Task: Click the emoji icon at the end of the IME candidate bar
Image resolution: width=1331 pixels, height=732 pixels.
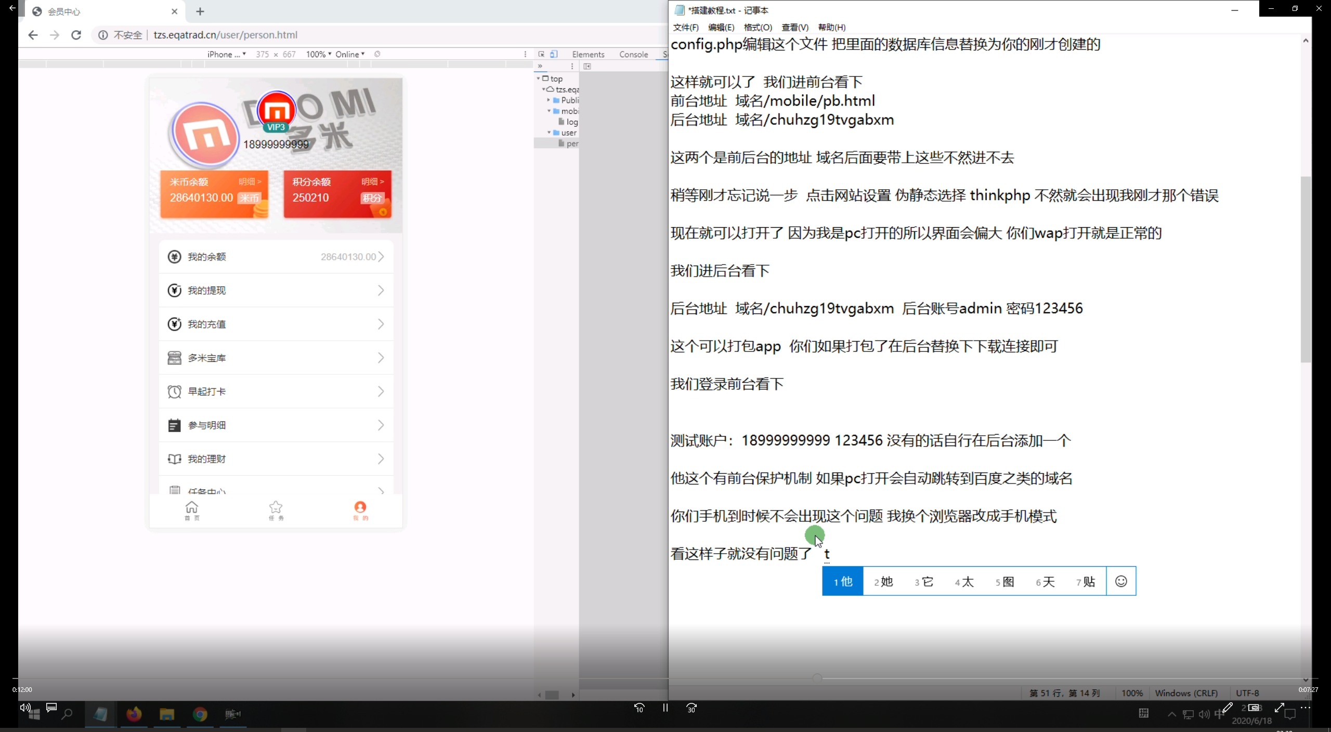Action: (1120, 581)
